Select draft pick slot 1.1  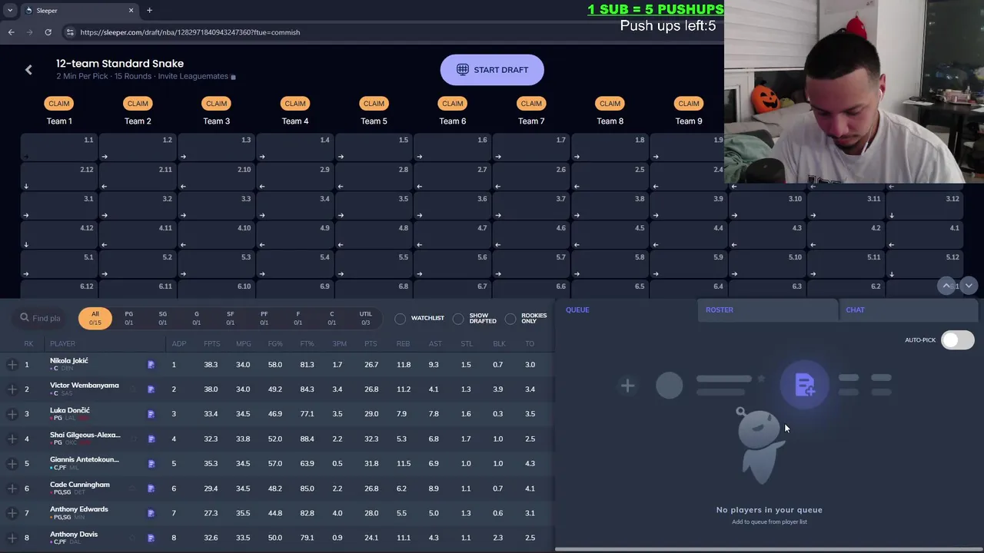59,147
